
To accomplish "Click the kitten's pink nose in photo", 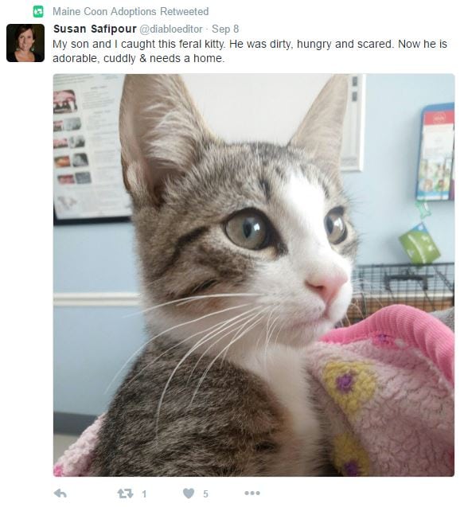I will pyautogui.click(x=328, y=284).
